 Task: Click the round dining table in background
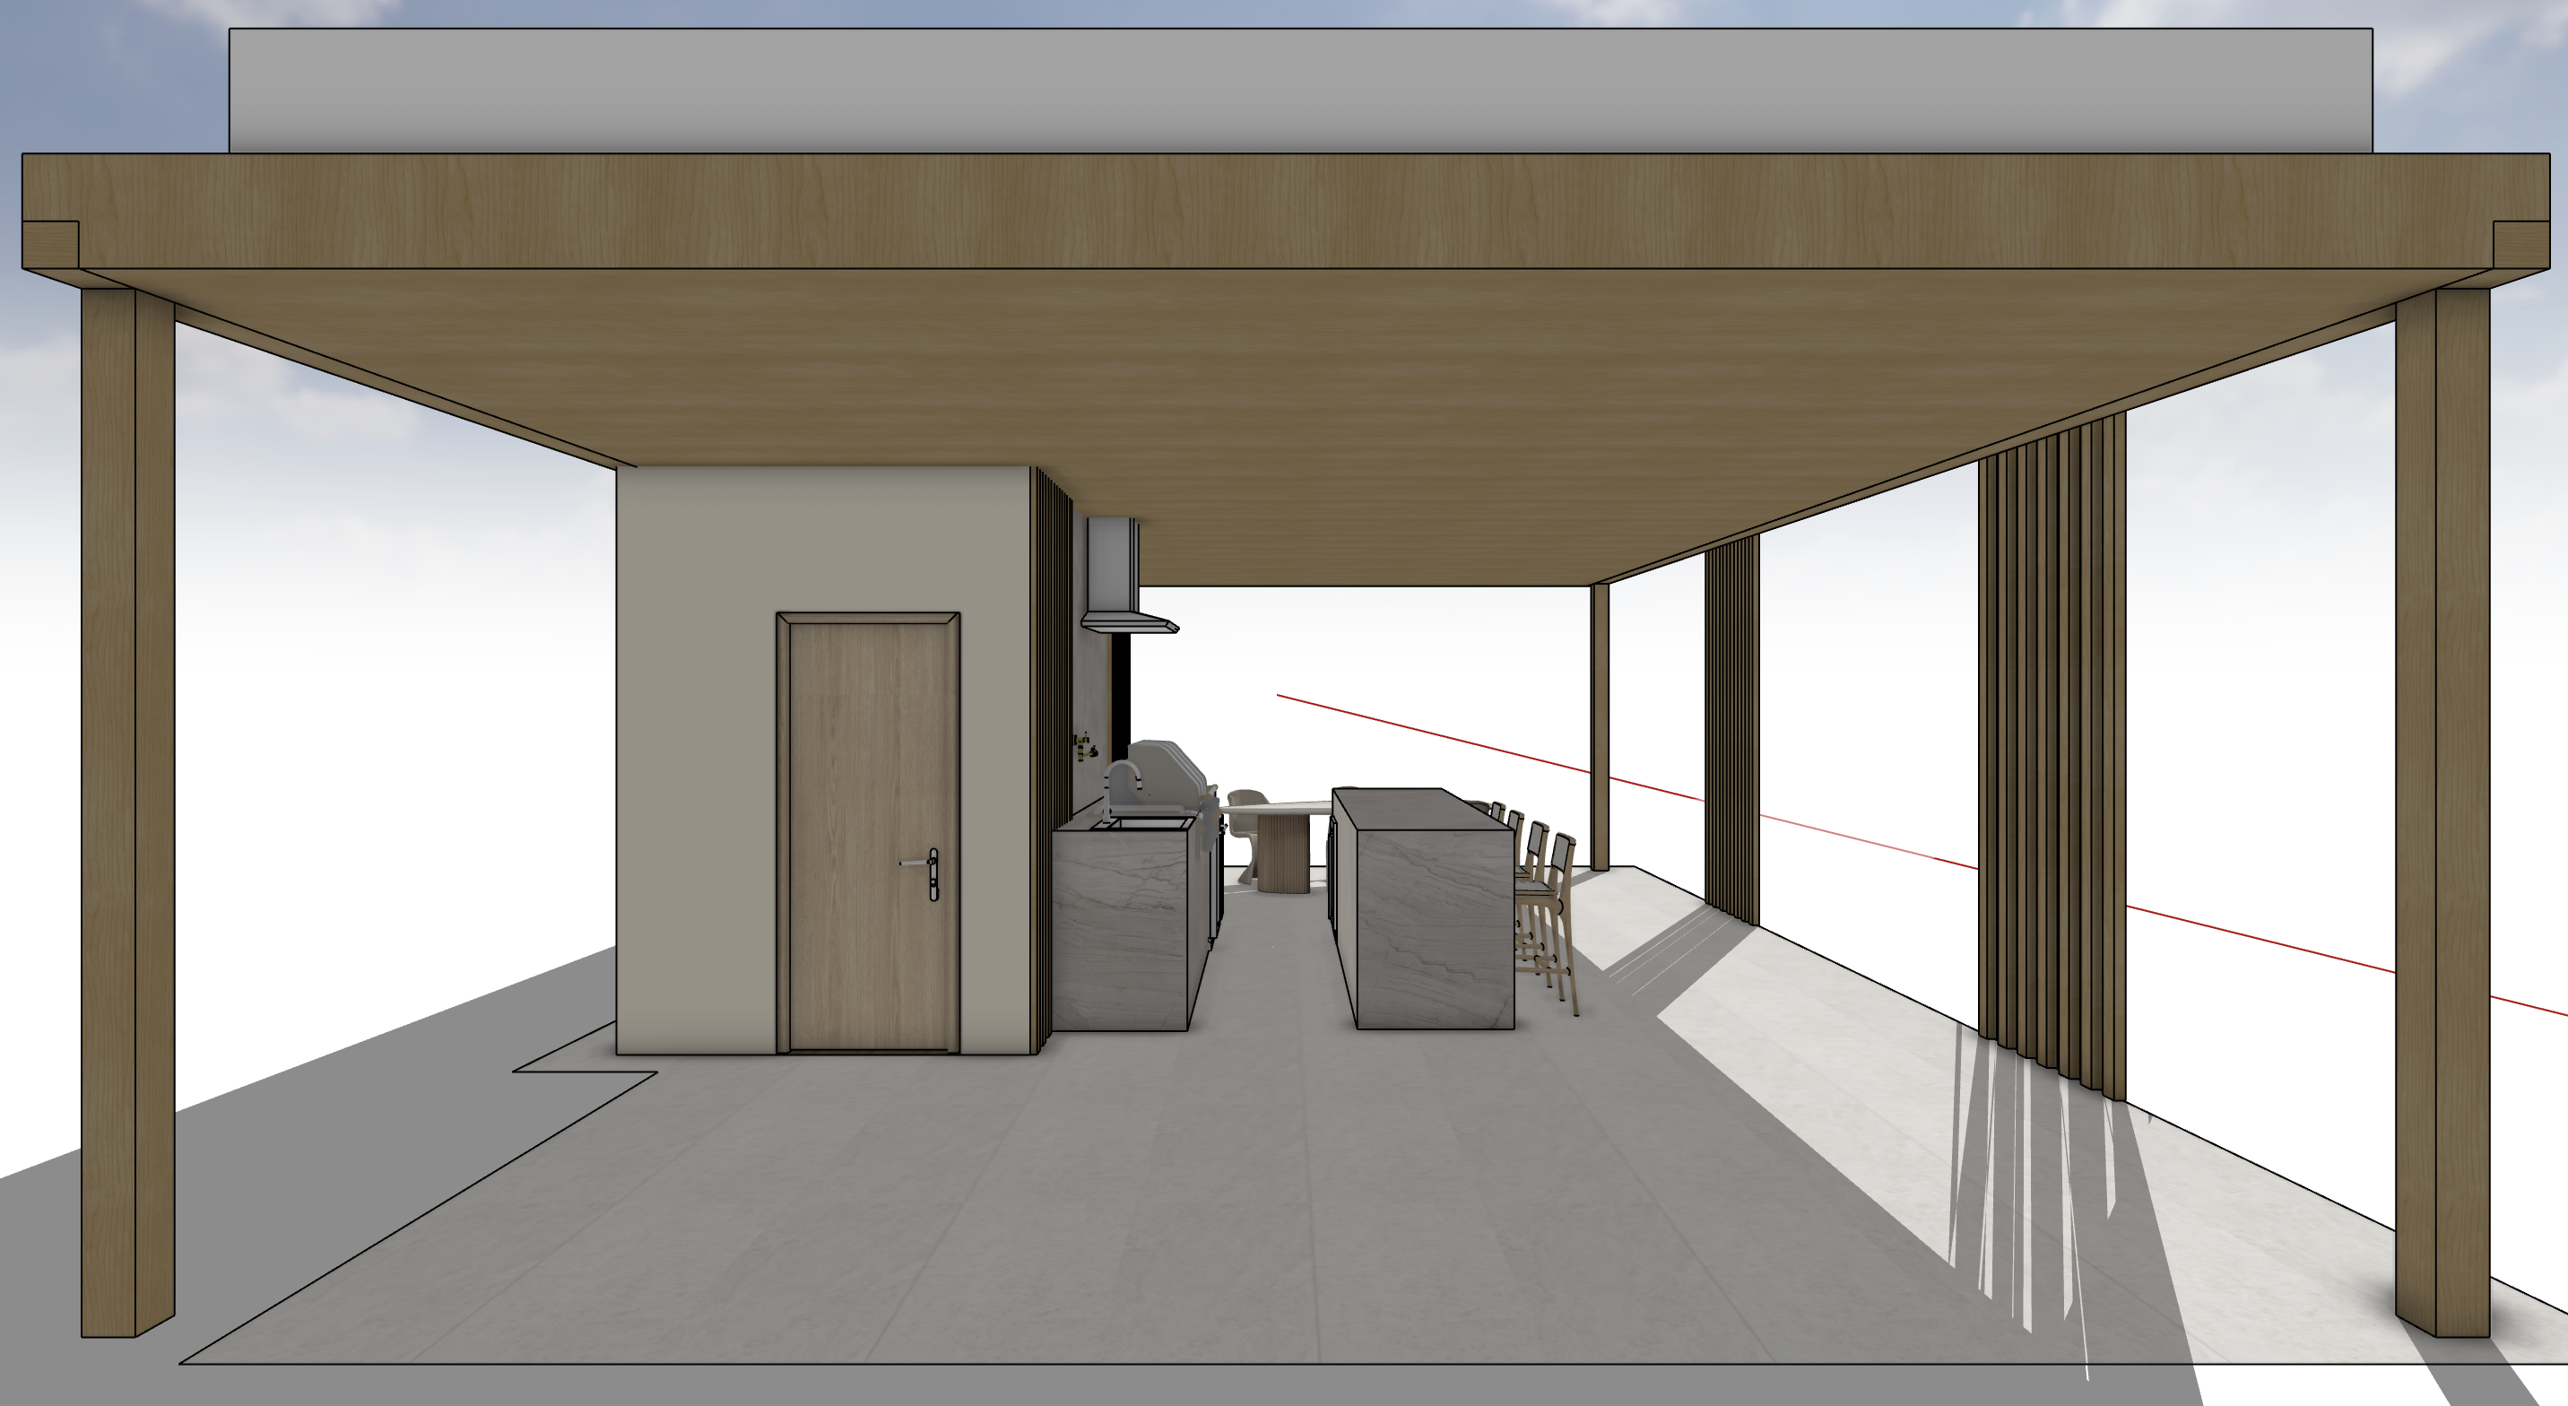click(x=1281, y=847)
